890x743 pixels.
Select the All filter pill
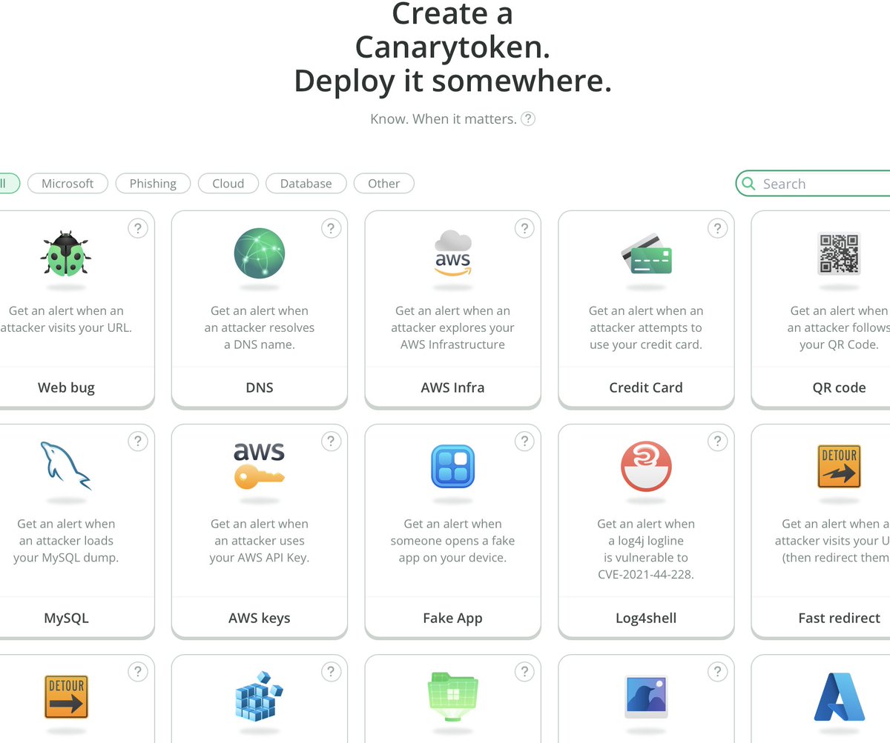[x=7, y=184]
